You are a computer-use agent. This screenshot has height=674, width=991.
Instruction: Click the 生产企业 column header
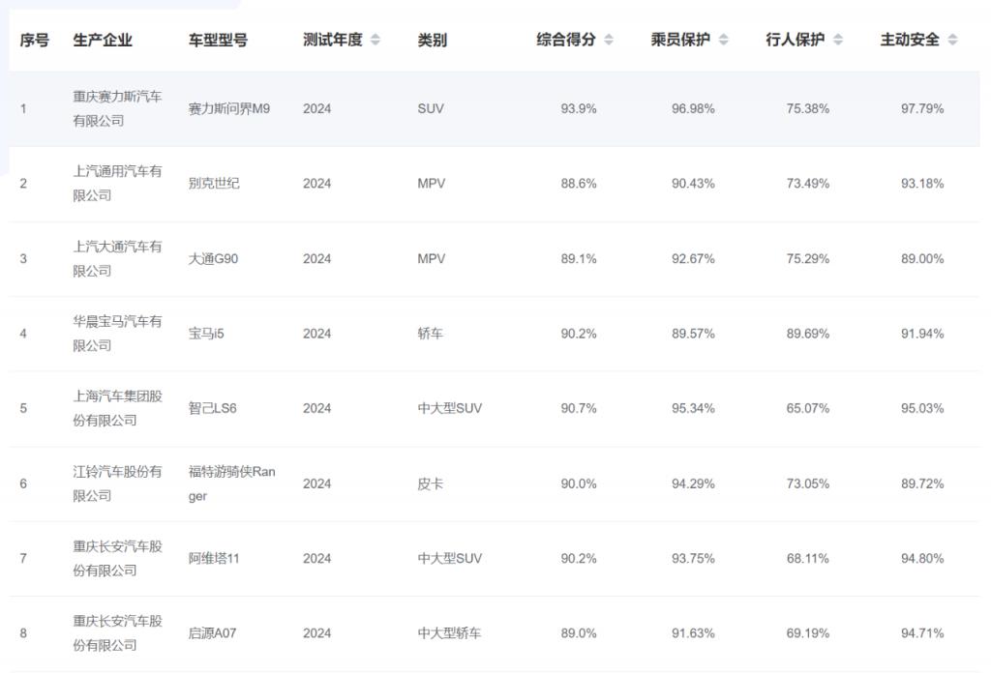coord(103,40)
